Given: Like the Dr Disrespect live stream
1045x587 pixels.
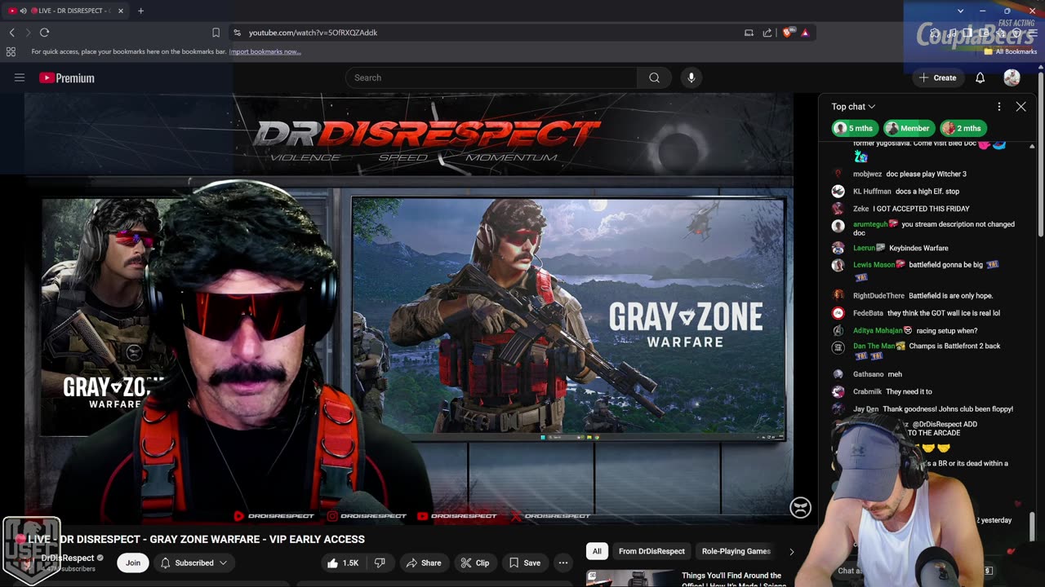Looking at the screenshot, I should tap(342, 563).
